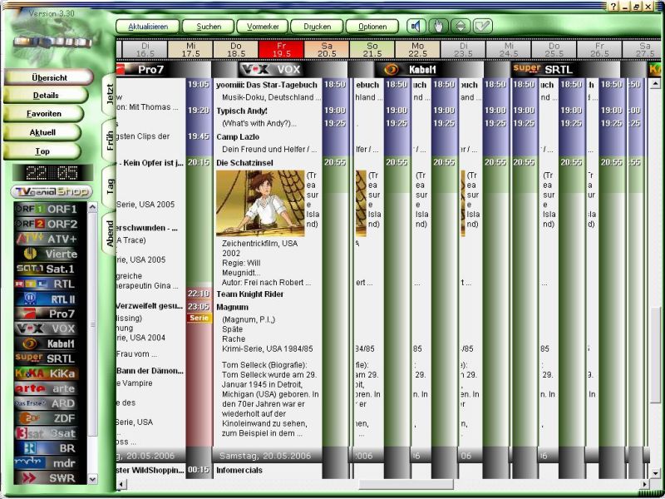Toggle the checkmark icon in toolbar

click(482, 27)
